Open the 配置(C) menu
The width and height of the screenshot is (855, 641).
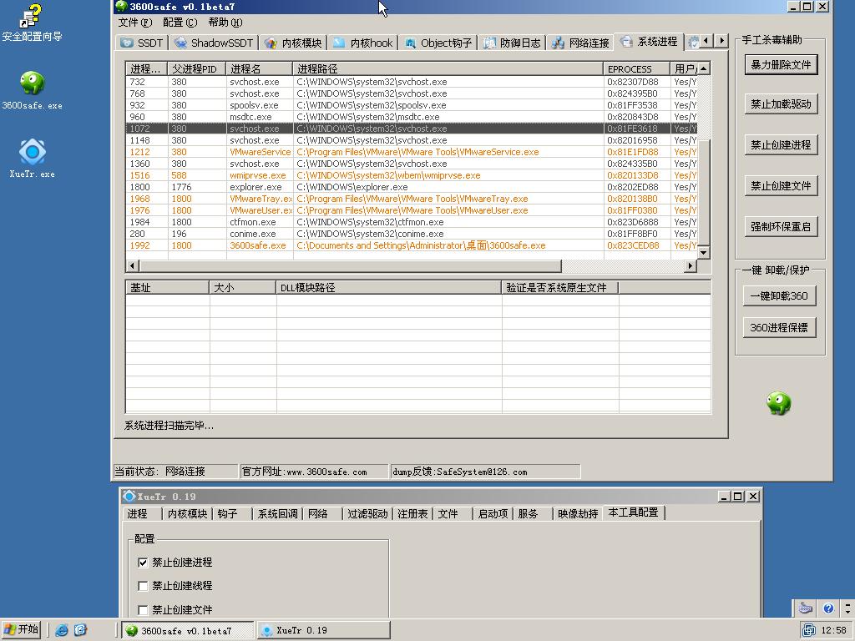click(180, 23)
